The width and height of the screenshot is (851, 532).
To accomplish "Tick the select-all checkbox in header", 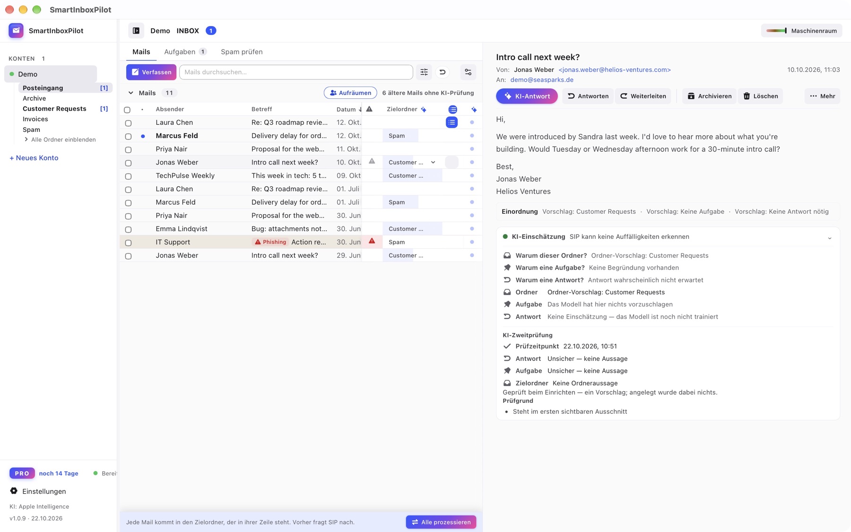I will pos(127,110).
